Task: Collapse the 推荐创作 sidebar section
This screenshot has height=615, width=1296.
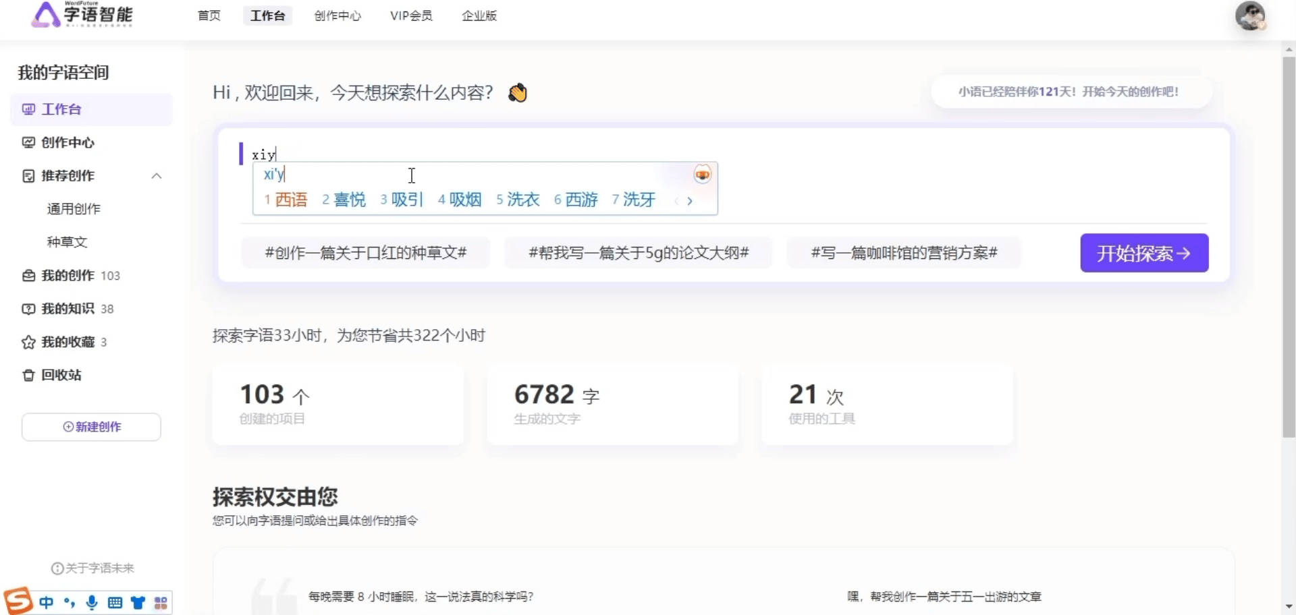Action: click(x=157, y=175)
